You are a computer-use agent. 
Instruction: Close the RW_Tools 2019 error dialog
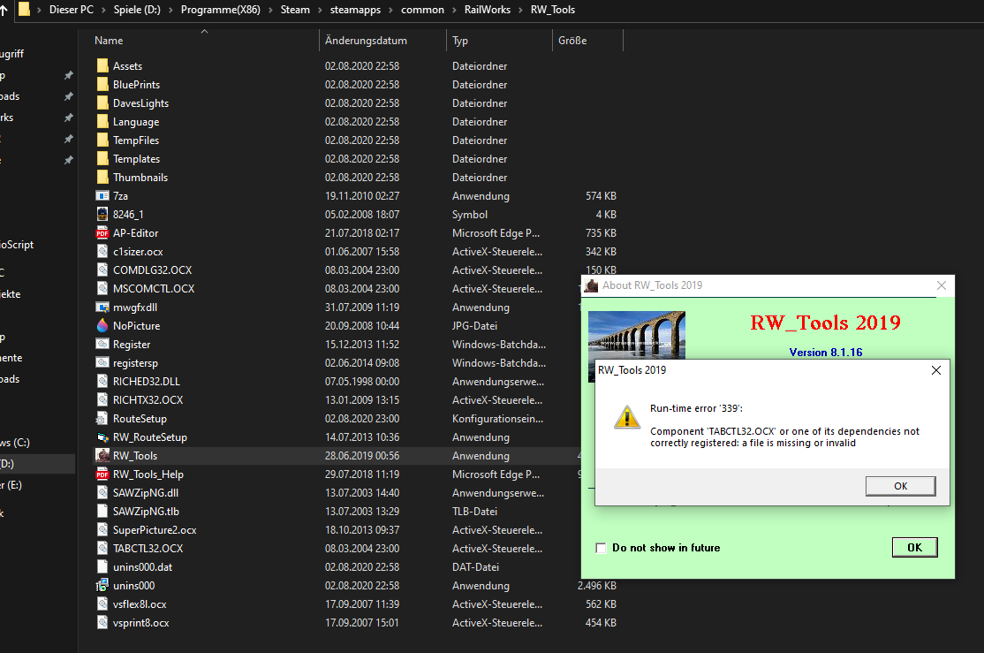tap(935, 370)
